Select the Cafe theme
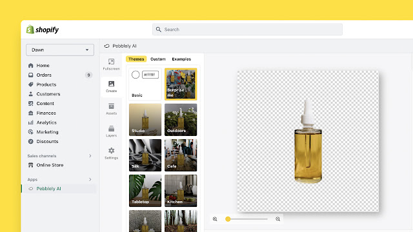The height and width of the screenshot is (232, 413). point(181,155)
